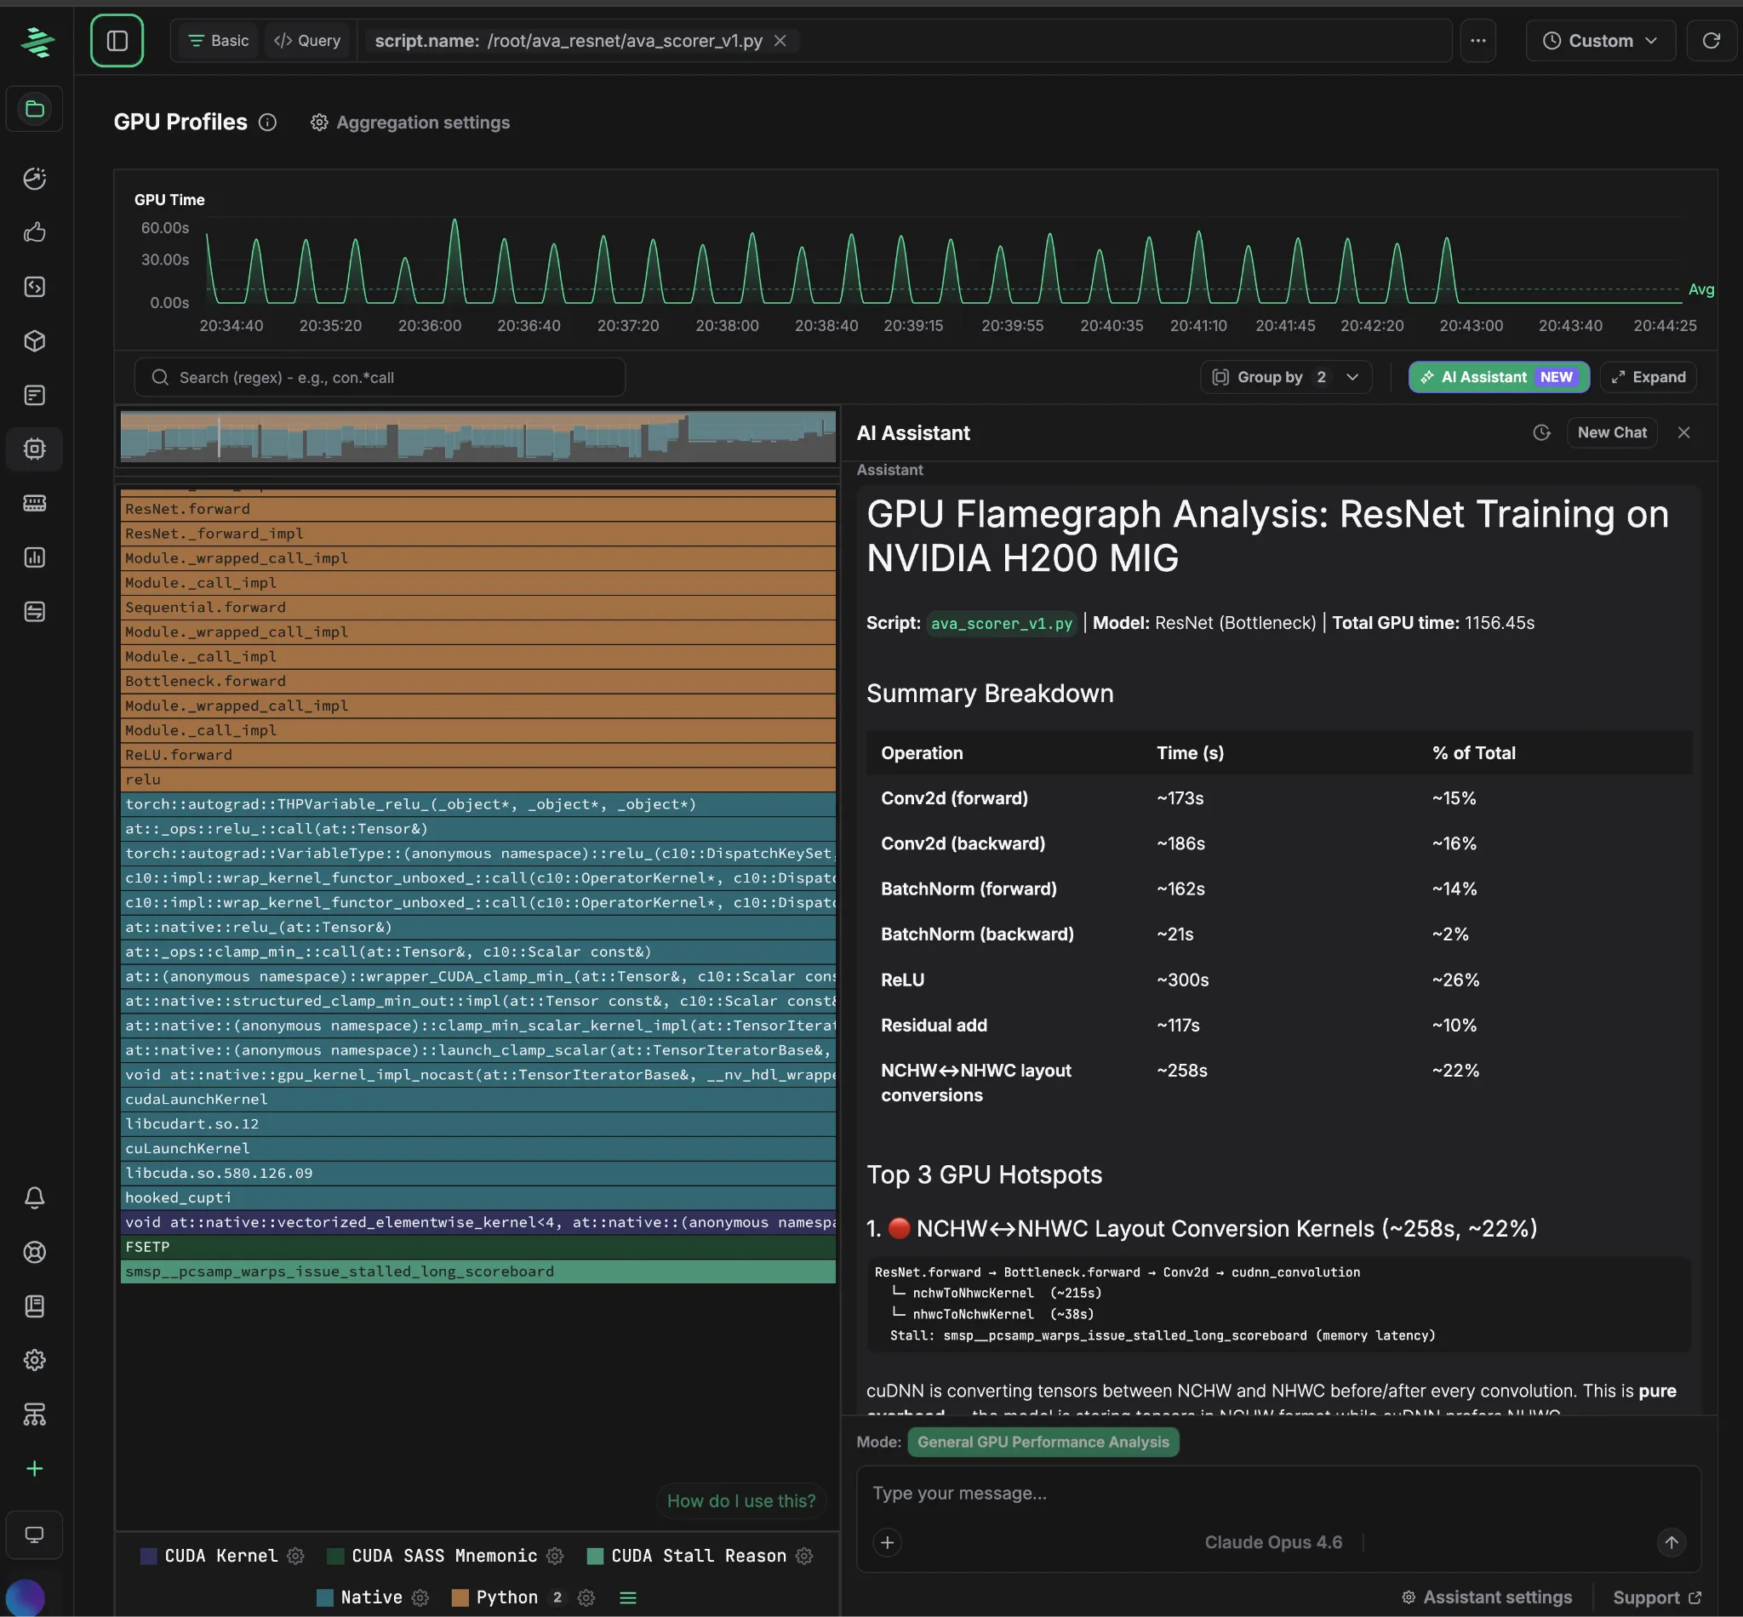Click the green lines legend menu icon

coord(627,1598)
